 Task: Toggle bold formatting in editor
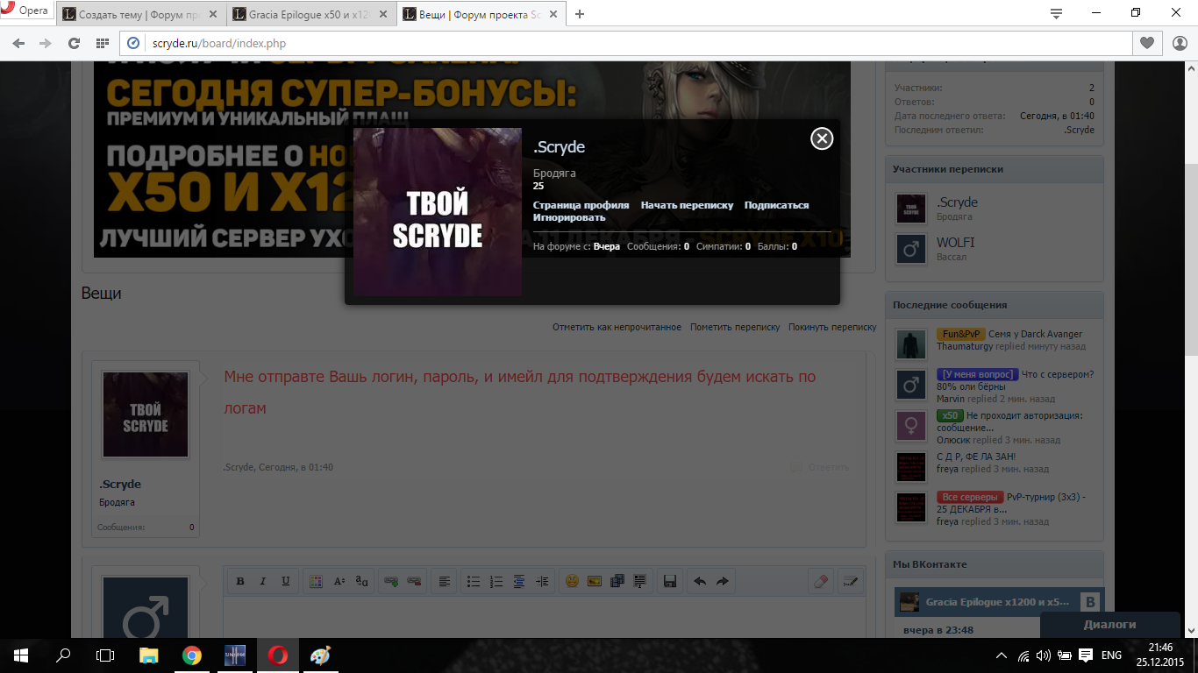(x=239, y=581)
